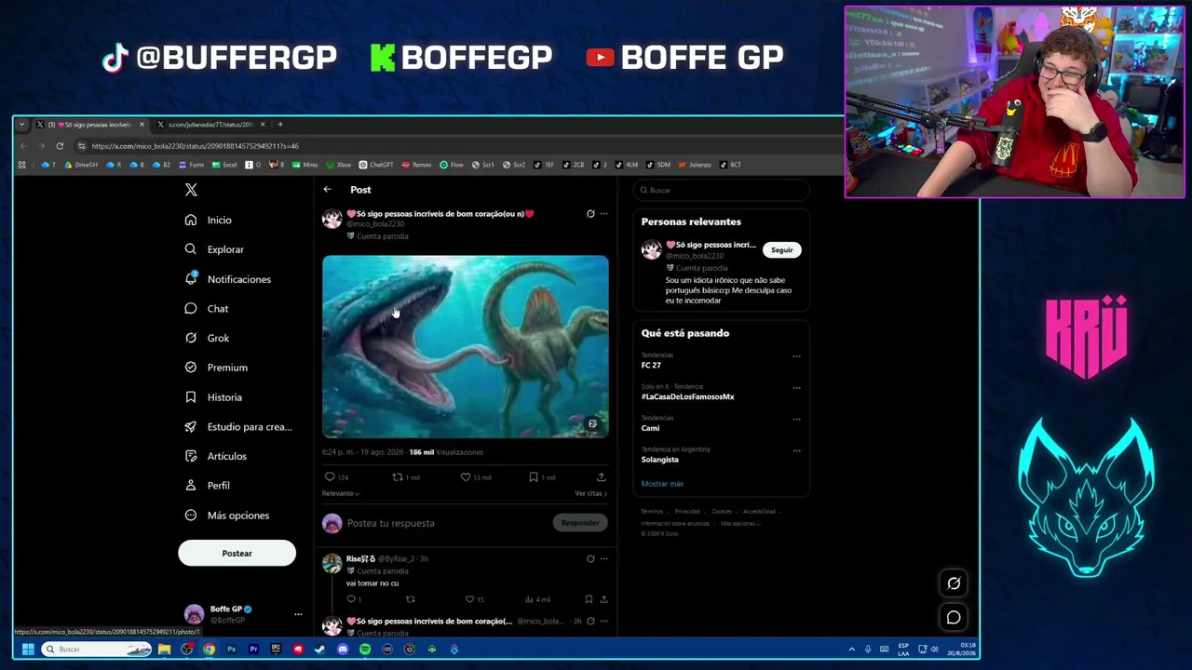The width and height of the screenshot is (1192, 670).
Task: Switch to the julianadiaz77 browser tab
Action: [x=210, y=125]
